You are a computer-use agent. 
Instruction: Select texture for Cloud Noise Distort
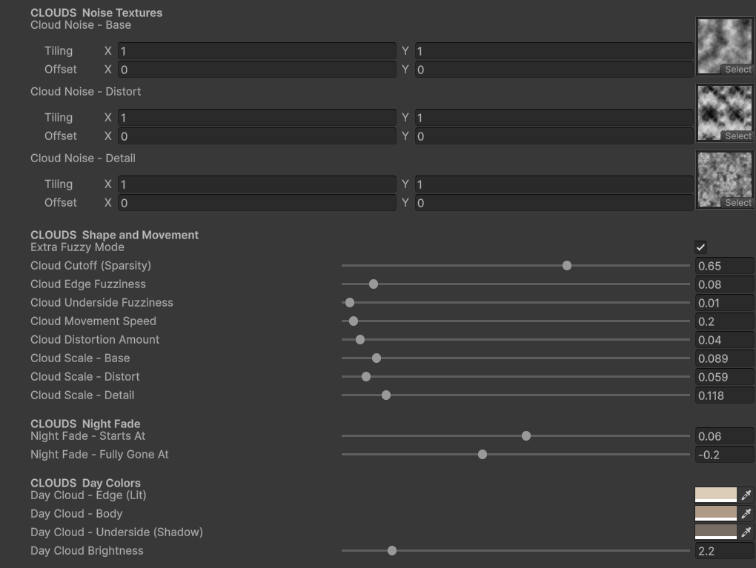click(x=737, y=136)
